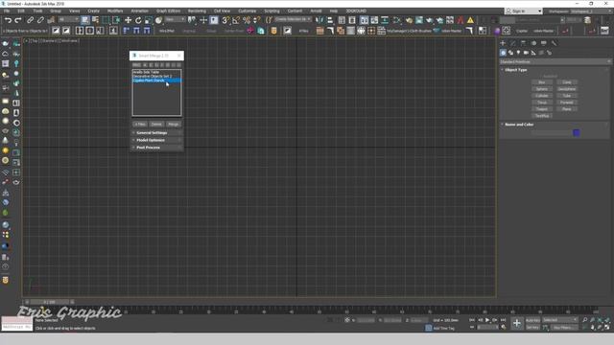Click the large Set Keys plus button

click(517, 324)
